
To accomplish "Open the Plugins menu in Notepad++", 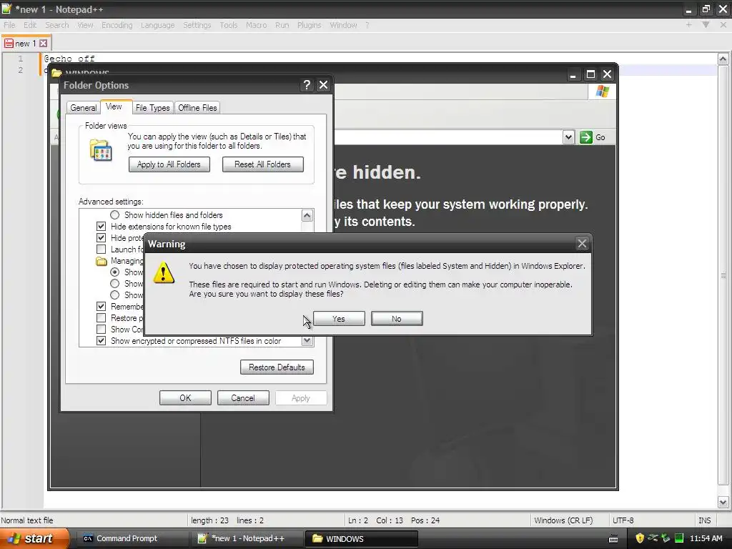I will (x=309, y=25).
